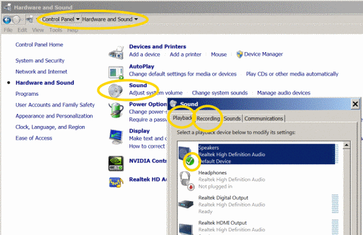Open the Display heading link
This screenshot has width=363, height=235.
pos(139,131)
